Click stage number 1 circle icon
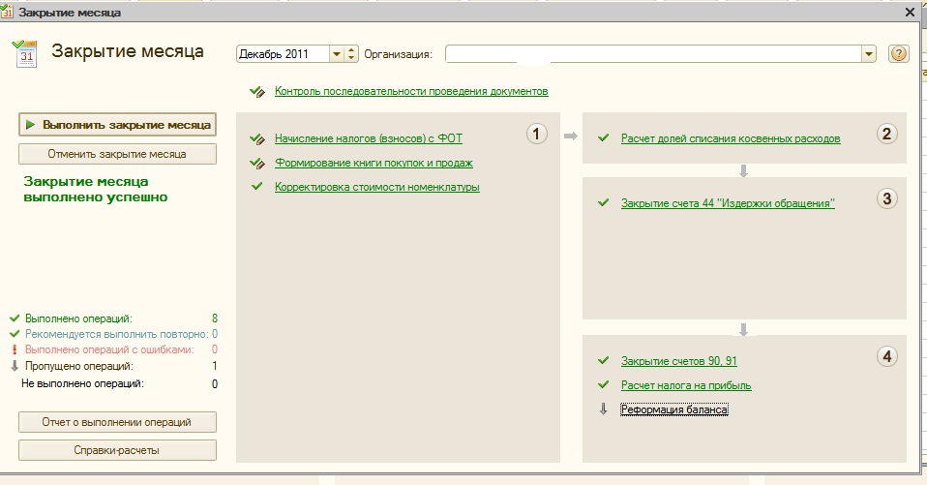Screen dimensions: 927x485 (537, 134)
